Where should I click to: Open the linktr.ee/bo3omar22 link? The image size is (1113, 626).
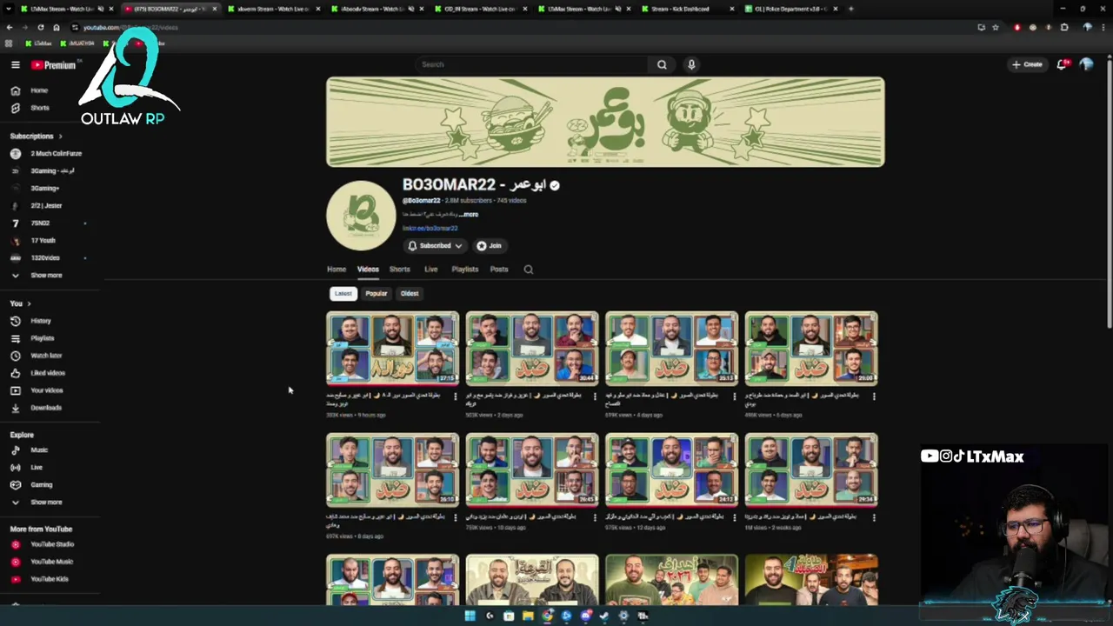pos(430,229)
